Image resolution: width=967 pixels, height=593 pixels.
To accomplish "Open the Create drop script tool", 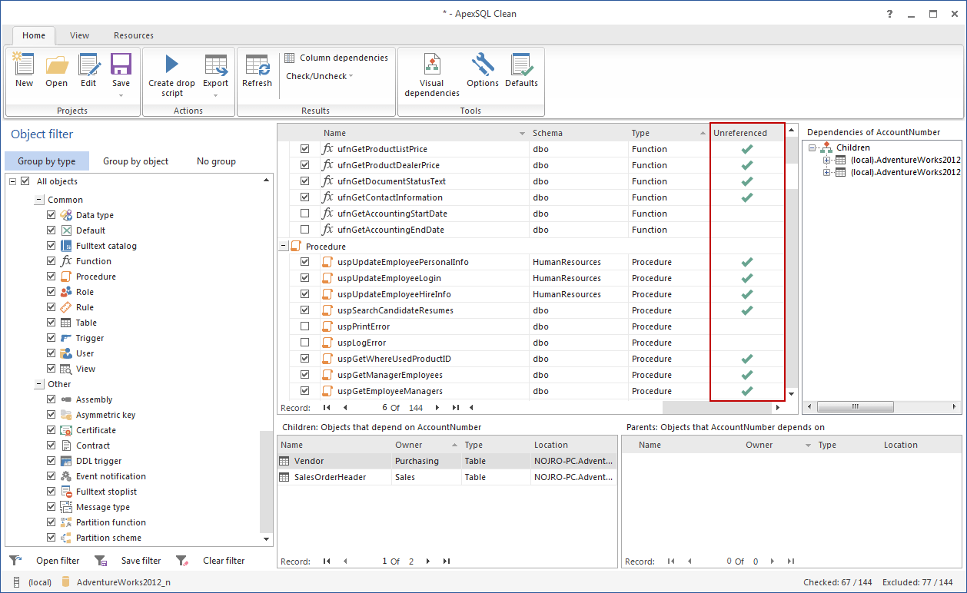I will pos(171,71).
